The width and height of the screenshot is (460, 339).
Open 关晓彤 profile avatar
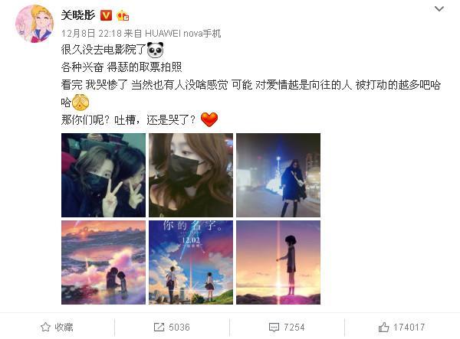coord(34,24)
